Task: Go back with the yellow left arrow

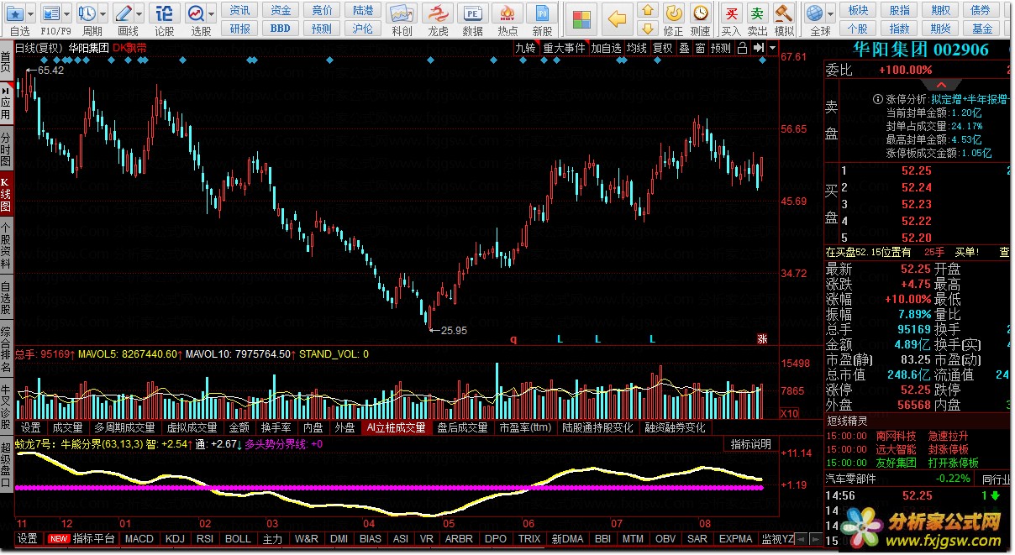Action: click(x=618, y=18)
